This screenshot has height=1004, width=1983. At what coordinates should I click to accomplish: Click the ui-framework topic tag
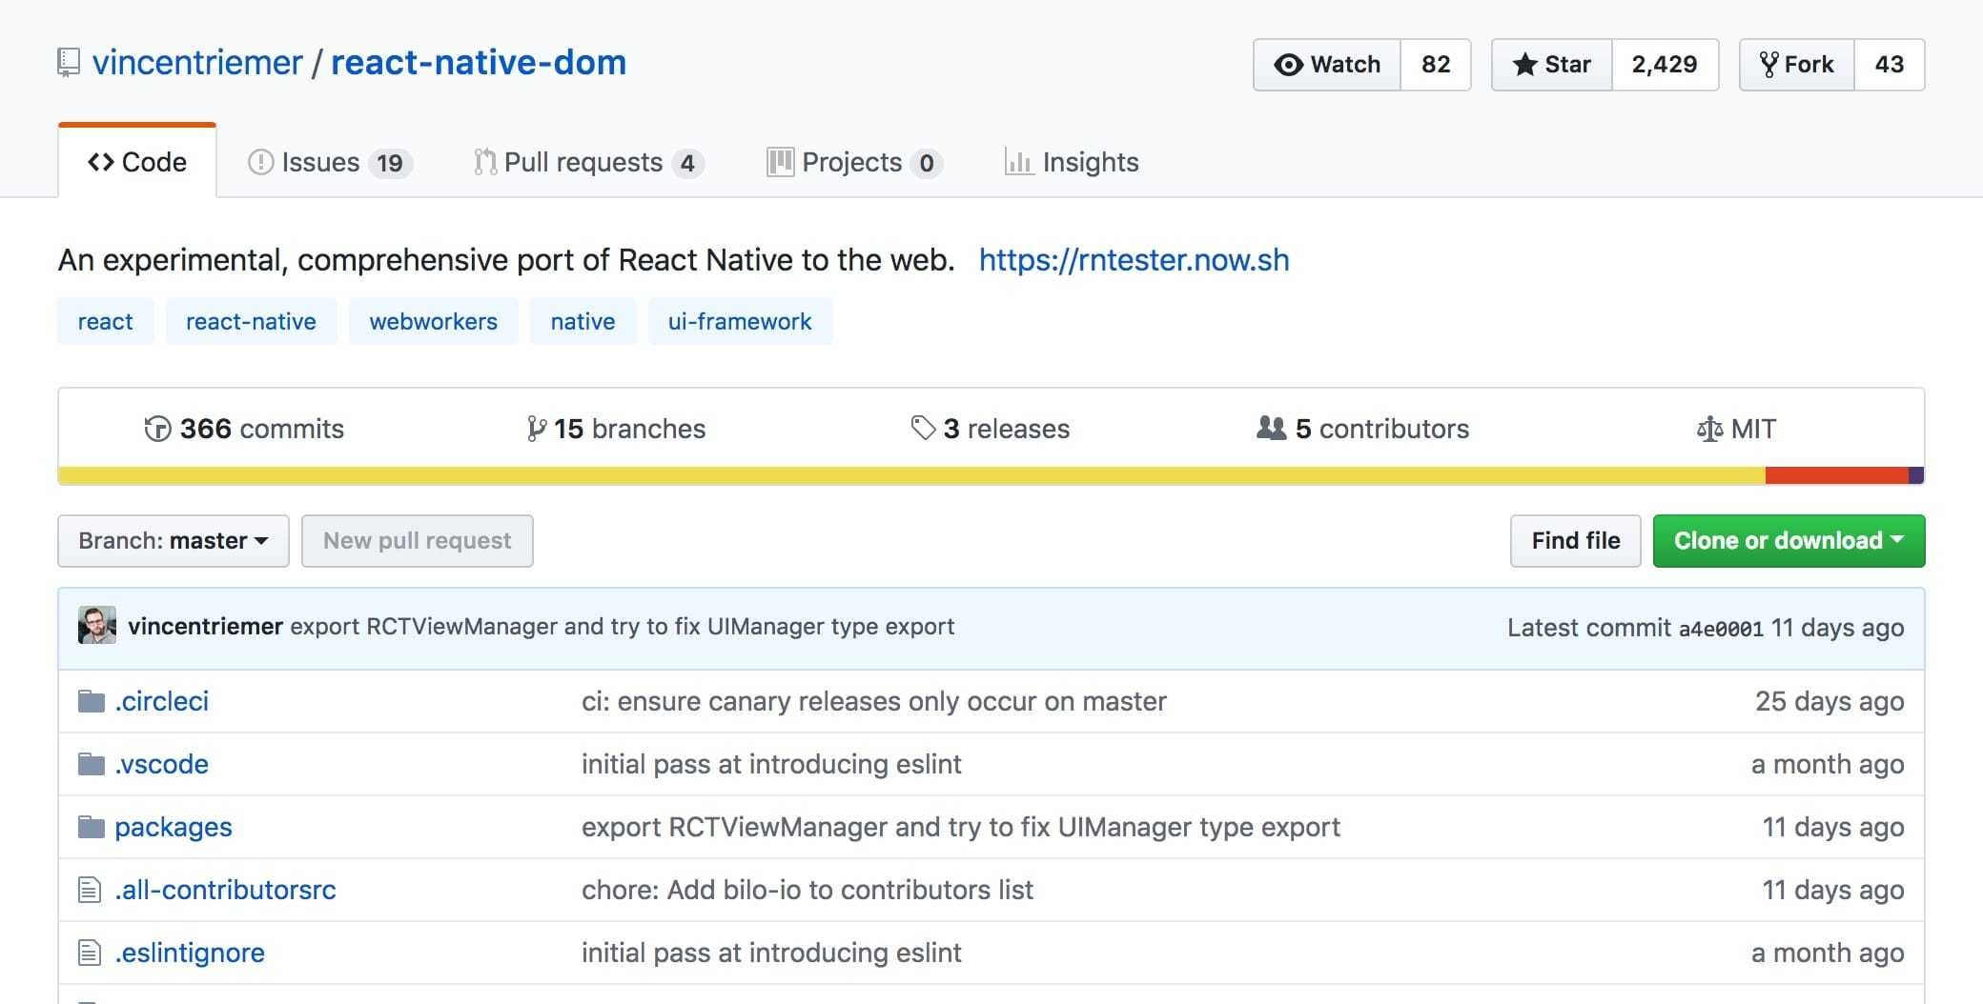click(x=740, y=321)
